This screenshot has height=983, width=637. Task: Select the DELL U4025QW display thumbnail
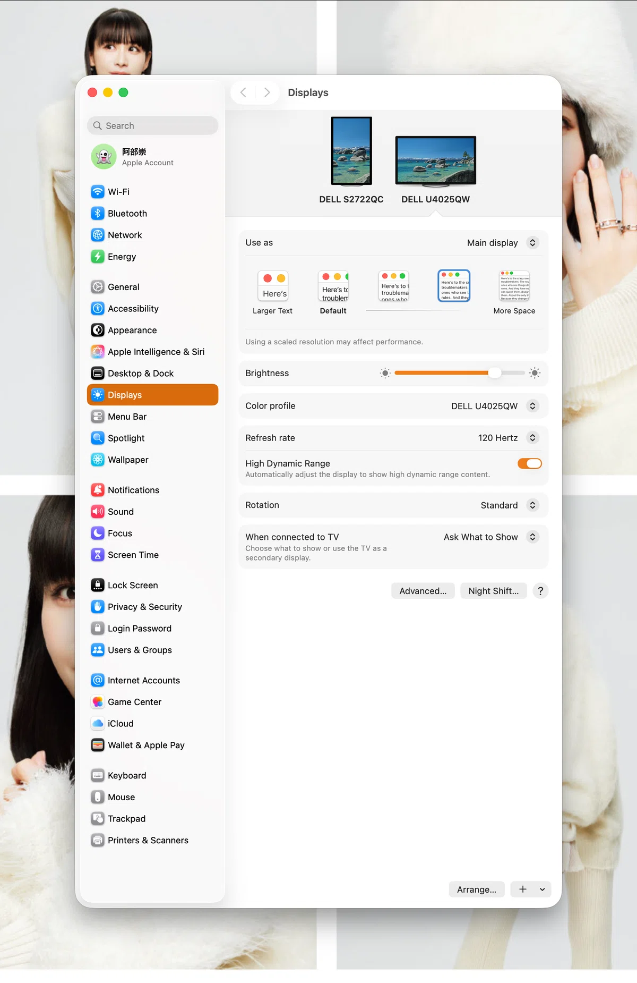coord(436,161)
